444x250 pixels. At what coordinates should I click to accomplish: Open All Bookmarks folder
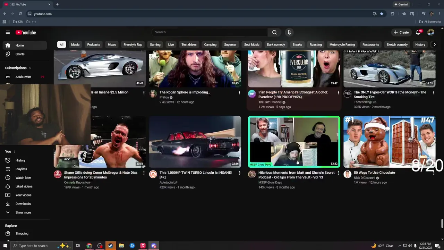[430, 22]
